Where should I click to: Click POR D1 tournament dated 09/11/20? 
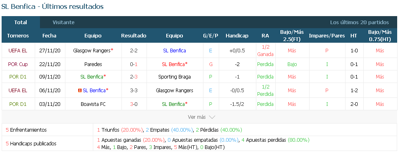[x=18, y=76]
